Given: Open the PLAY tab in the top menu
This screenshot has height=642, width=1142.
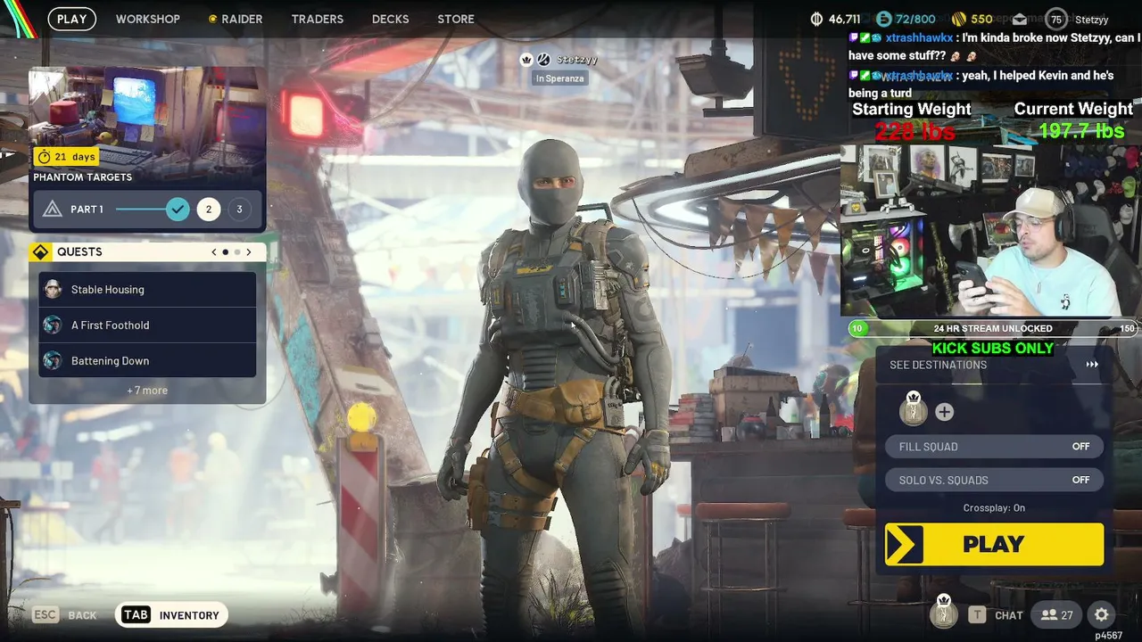Looking at the screenshot, I should point(72,19).
